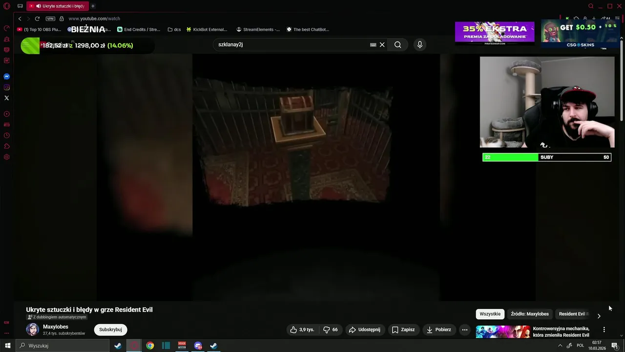This screenshot has width=625, height=352.
Task: Save the video with Zapisz
Action: click(403, 330)
